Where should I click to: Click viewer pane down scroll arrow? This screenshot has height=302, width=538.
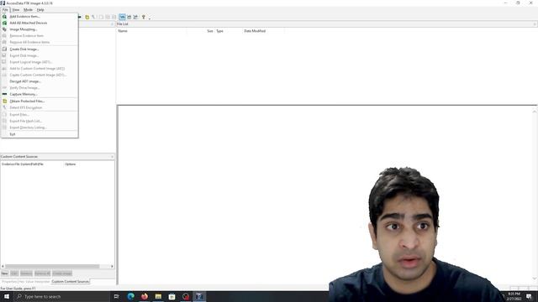(x=535, y=279)
